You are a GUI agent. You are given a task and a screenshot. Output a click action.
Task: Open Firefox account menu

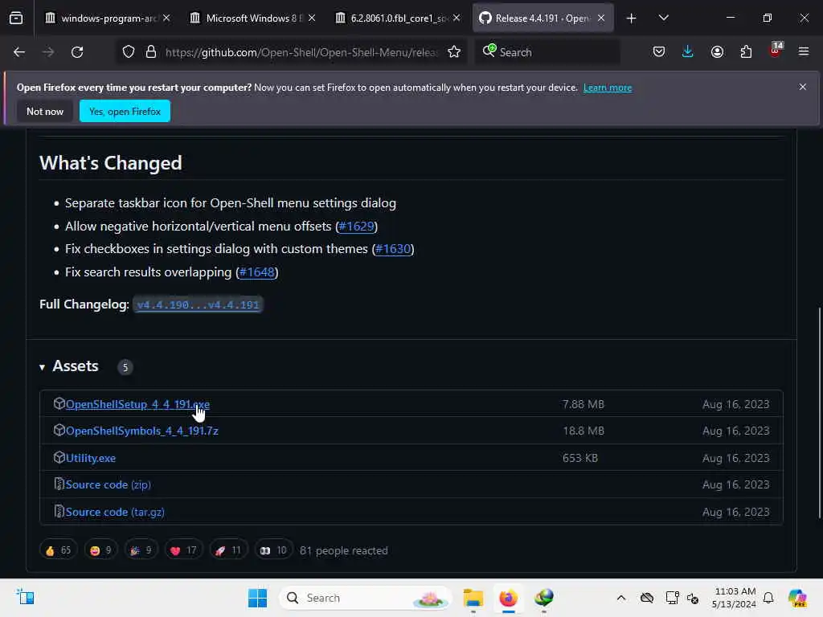(x=717, y=52)
